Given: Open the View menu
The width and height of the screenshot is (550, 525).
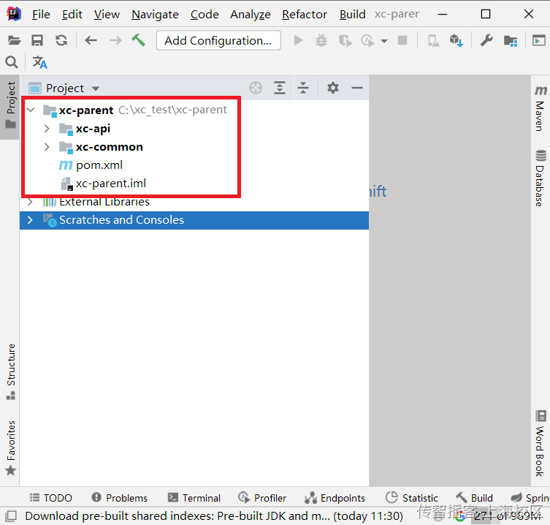Looking at the screenshot, I should [x=107, y=15].
